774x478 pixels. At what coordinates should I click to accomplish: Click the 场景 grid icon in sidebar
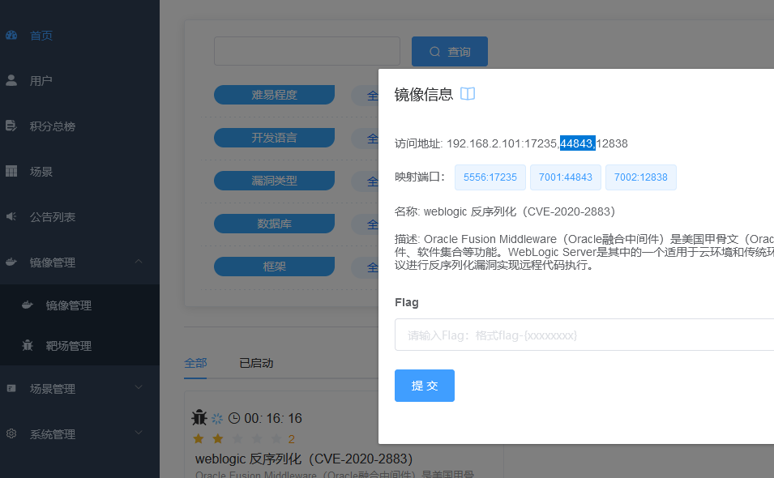pos(11,171)
